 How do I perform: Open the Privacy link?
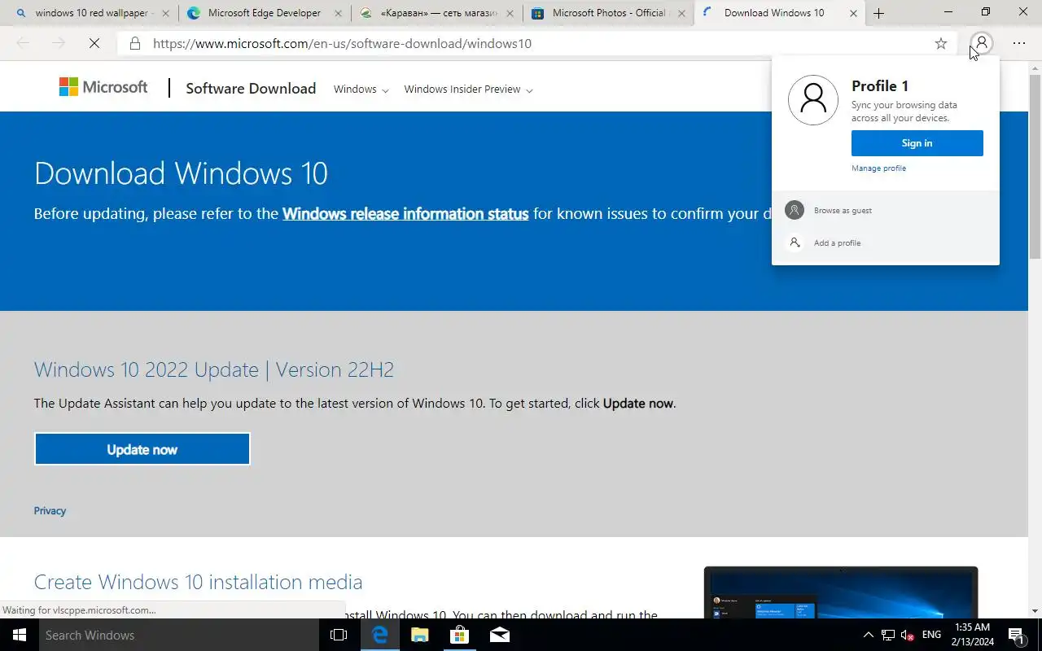tap(50, 511)
